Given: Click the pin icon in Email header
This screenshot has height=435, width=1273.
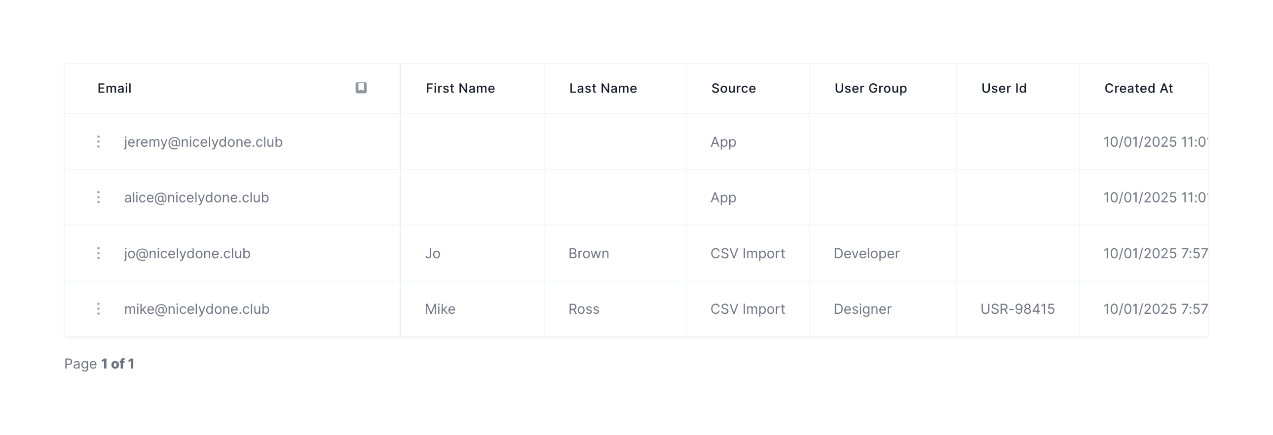Looking at the screenshot, I should pos(361,88).
